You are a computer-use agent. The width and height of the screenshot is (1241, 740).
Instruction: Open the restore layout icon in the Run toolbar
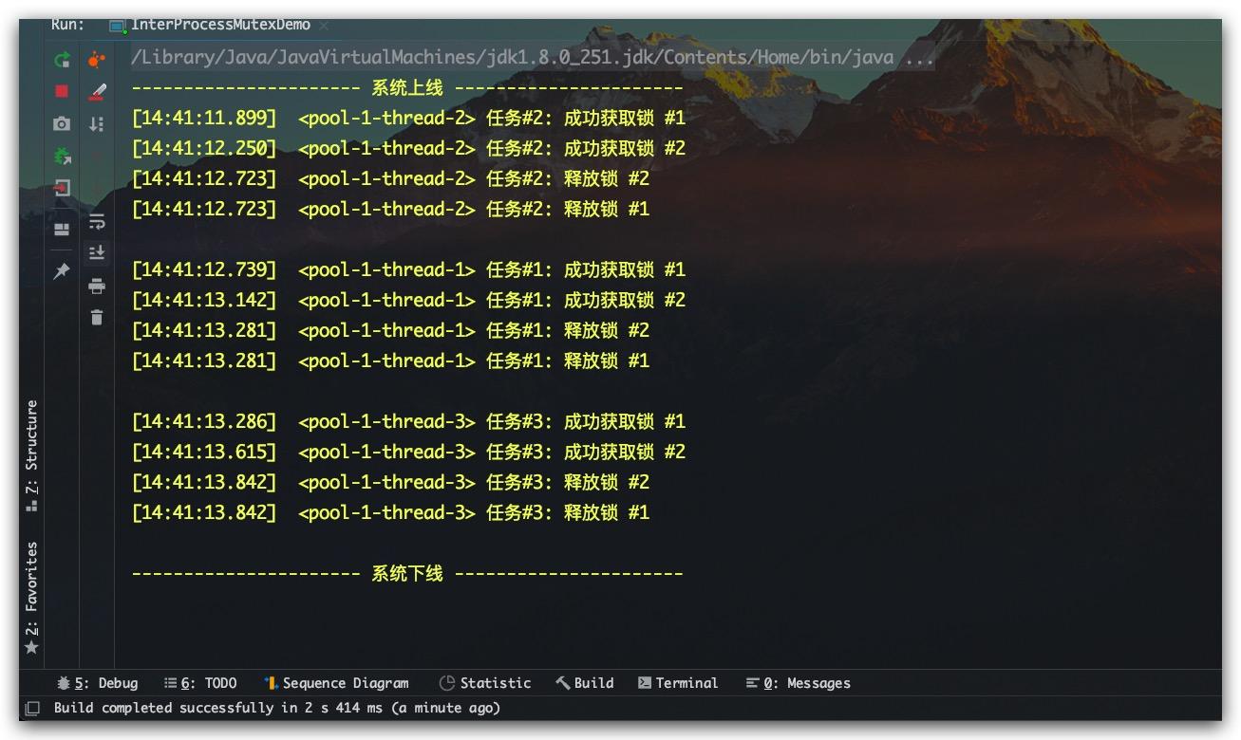point(62,230)
